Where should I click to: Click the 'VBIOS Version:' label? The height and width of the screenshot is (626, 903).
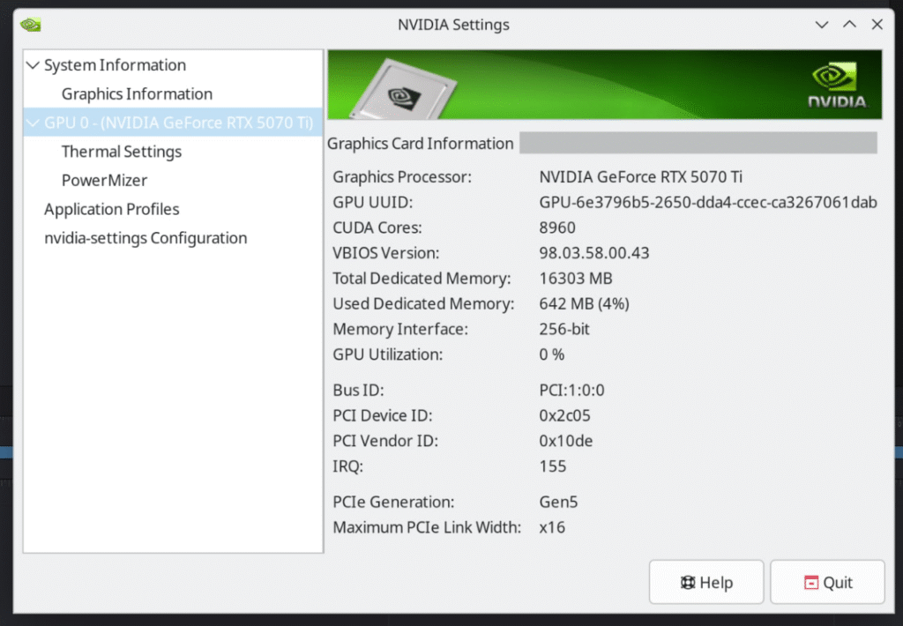click(386, 253)
